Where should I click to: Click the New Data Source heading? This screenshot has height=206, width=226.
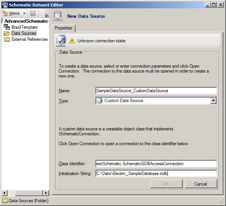pyautogui.click(x=86, y=16)
